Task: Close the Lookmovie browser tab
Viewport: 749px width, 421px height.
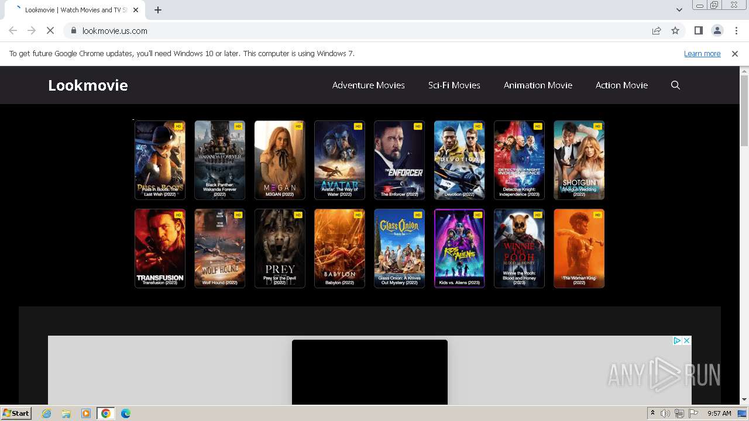Action: pyautogui.click(x=136, y=10)
